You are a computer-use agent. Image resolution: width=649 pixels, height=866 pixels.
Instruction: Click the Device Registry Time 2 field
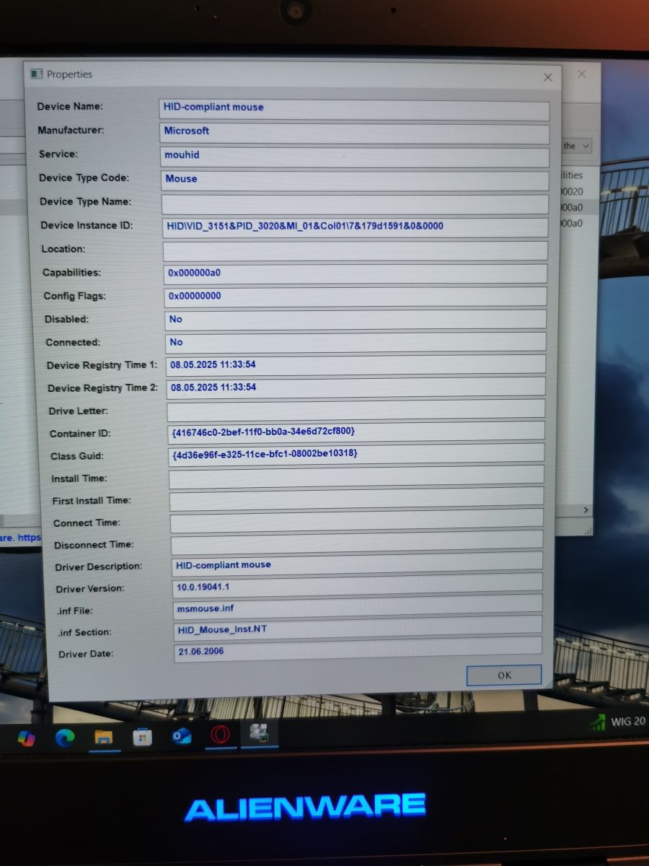pyautogui.click(x=356, y=387)
